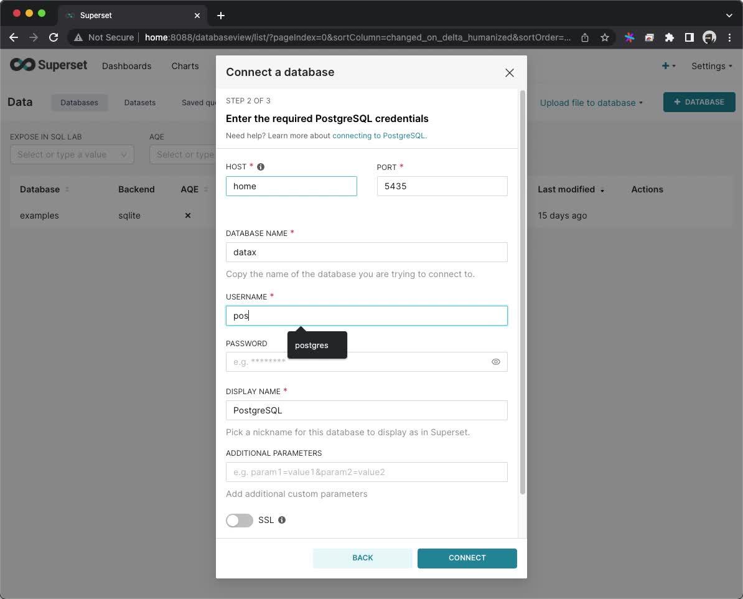Show password using the eye icon
This screenshot has width=743, height=599.
496,362
